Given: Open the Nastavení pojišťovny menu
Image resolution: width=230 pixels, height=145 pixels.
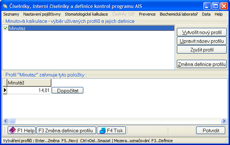Looking at the screenshot, I should point(42,14).
